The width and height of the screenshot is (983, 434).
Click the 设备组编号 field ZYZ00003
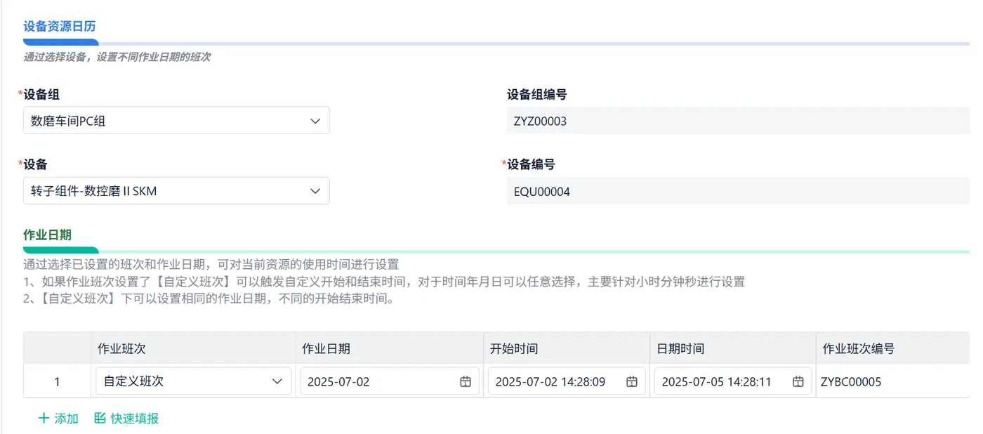coord(738,121)
